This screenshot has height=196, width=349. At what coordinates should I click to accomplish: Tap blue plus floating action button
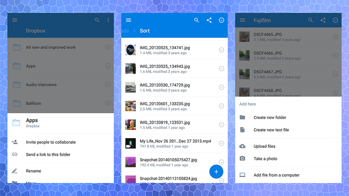click(216, 172)
